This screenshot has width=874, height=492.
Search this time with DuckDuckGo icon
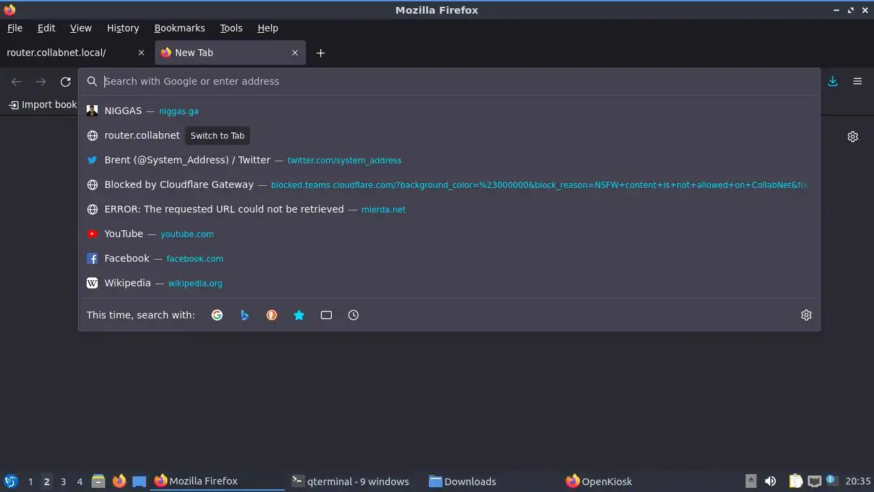coord(272,315)
